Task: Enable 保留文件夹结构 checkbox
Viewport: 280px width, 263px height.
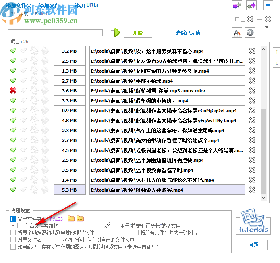Action: 20,226
